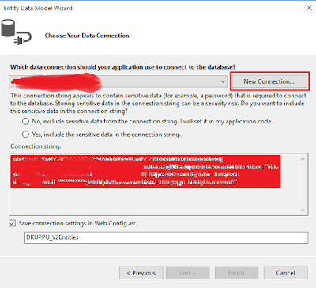
Task: Close the wizard with the X icon
Action: (309, 8)
